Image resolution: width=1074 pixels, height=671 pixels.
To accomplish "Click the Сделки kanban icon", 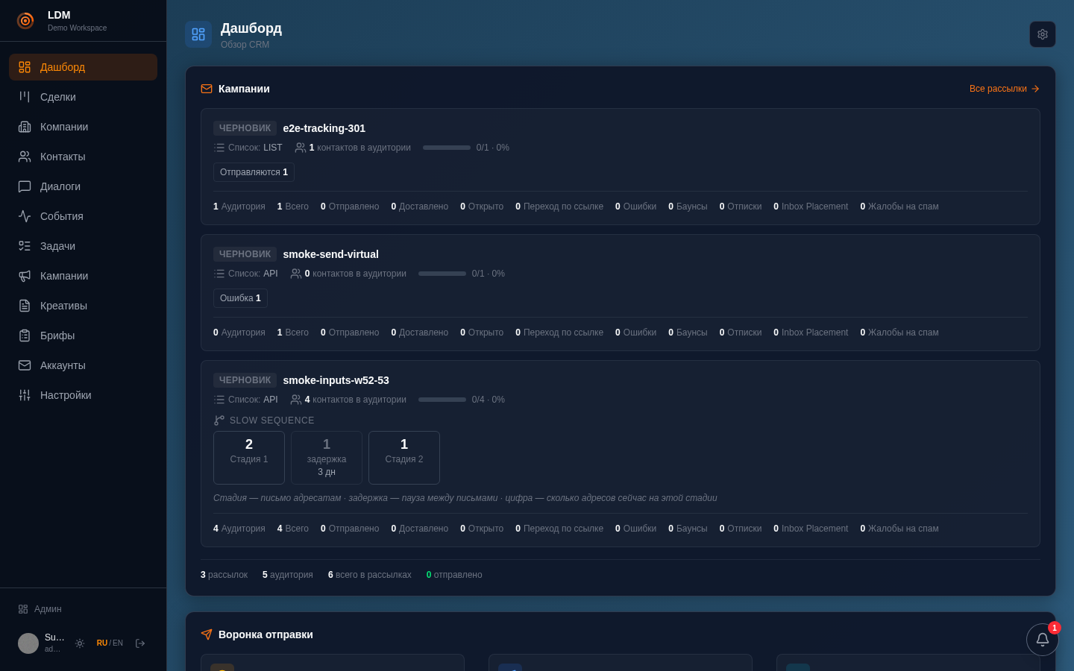I will (25, 97).
